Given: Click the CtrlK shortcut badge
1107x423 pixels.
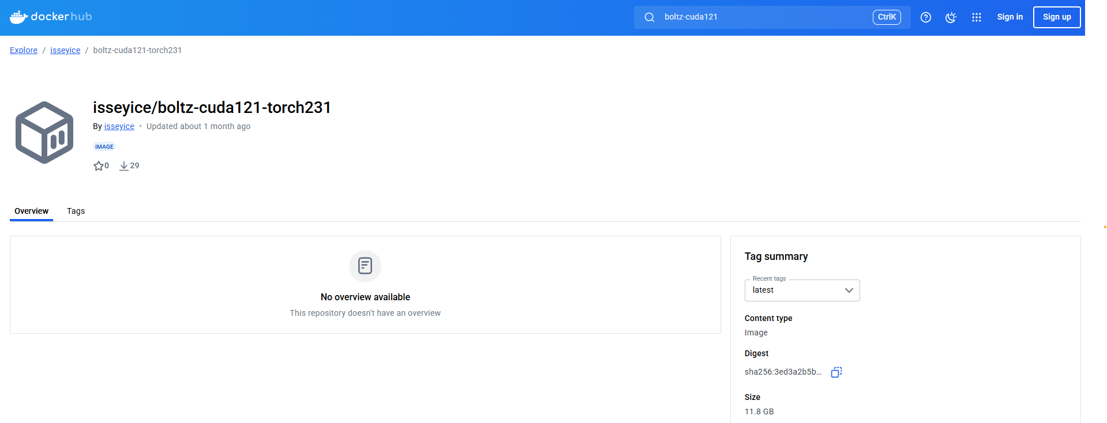Looking at the screenshot, I should tap(887, 17).
